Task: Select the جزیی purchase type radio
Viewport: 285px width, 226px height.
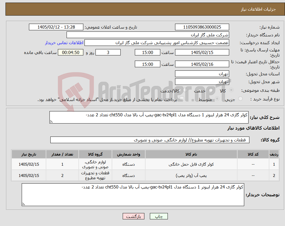Action: coord(240,99)
